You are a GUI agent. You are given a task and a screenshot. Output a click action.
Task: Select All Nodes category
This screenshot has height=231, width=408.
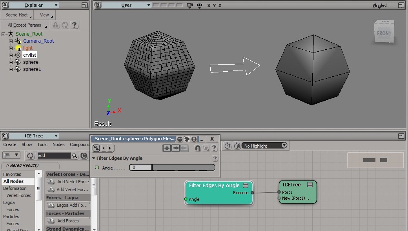[x=13, y=181]
